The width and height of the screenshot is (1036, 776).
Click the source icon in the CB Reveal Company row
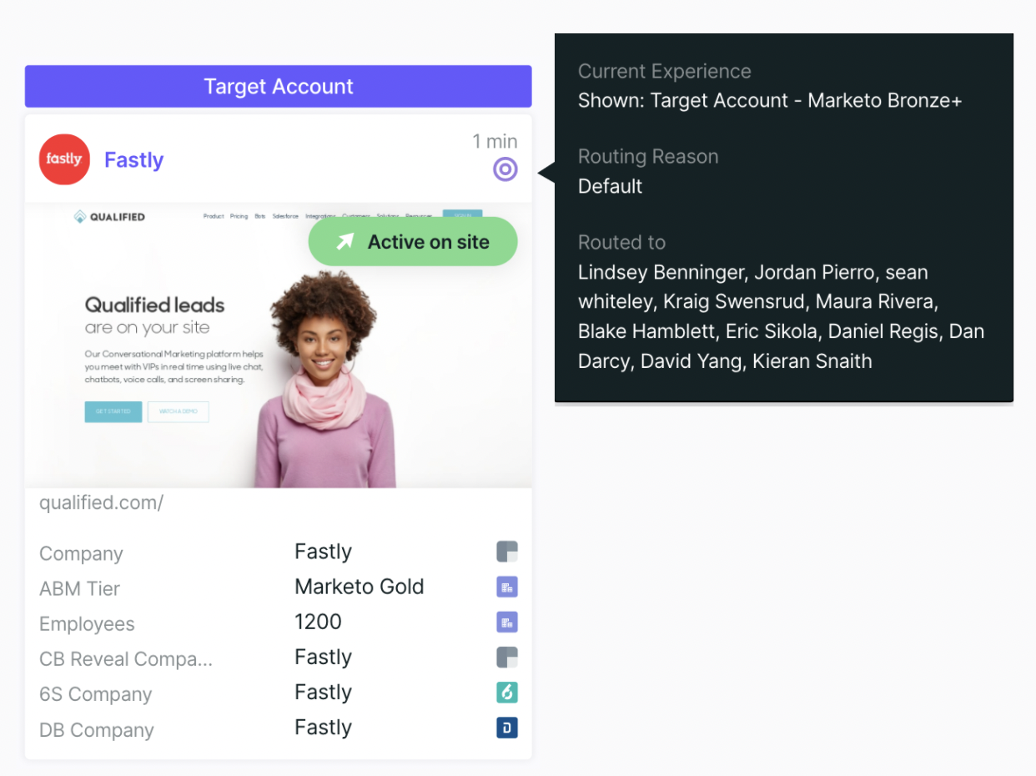(x=506, y=657)
